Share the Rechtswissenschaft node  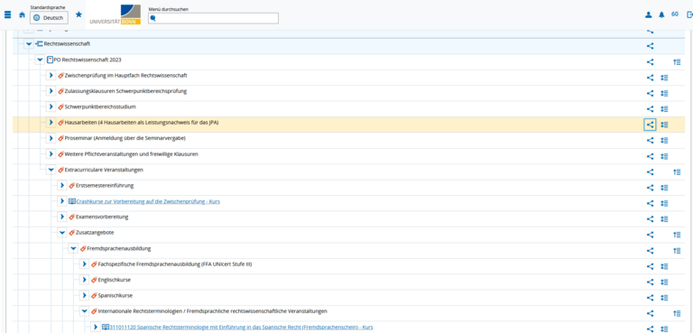[x=650, y=46]
